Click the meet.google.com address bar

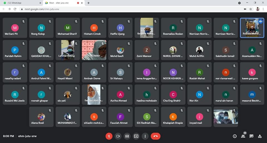tap(111, 9)
